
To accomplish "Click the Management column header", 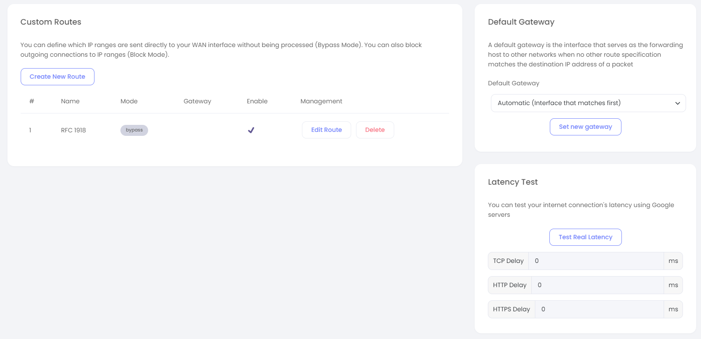I will click(x=321, y=101).
